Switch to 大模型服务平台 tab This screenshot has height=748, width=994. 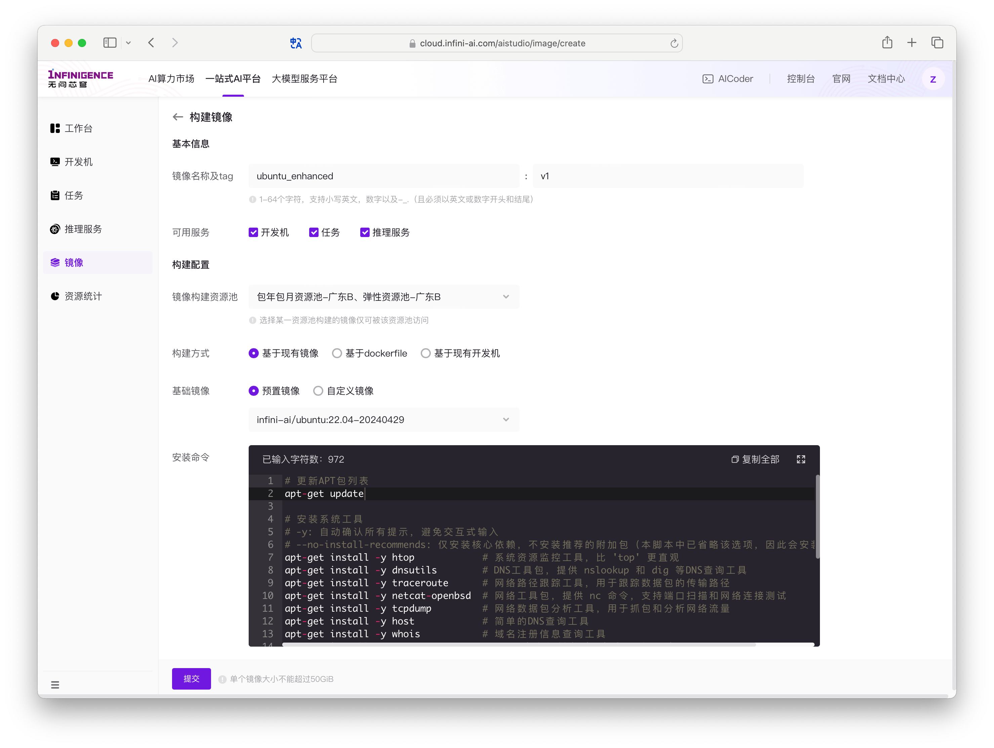click(305, 79)
